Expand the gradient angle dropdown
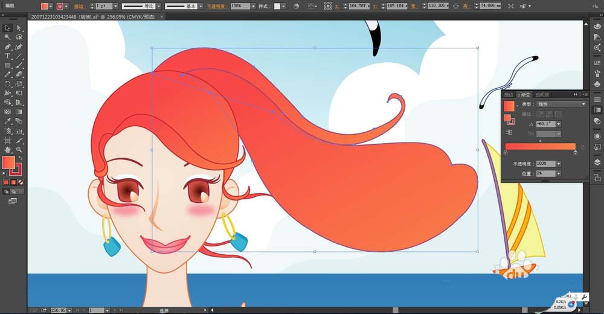 559,124
